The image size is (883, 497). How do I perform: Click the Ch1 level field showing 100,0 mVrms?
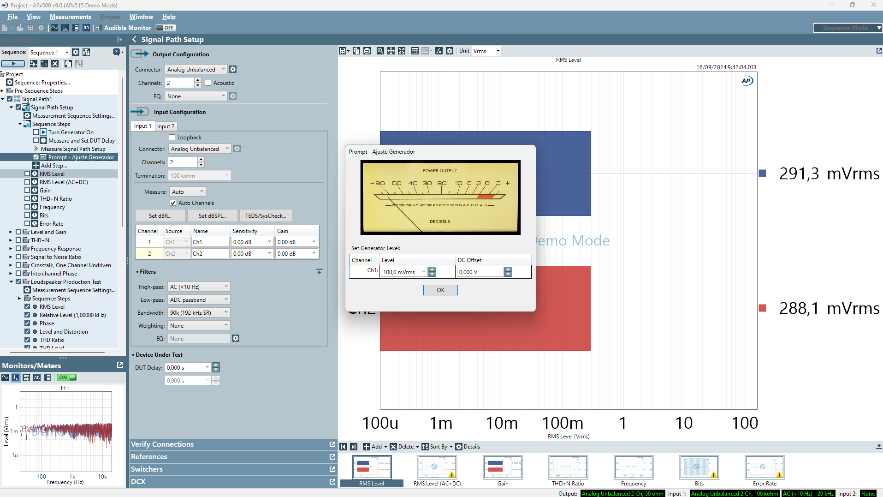(403, 272)
